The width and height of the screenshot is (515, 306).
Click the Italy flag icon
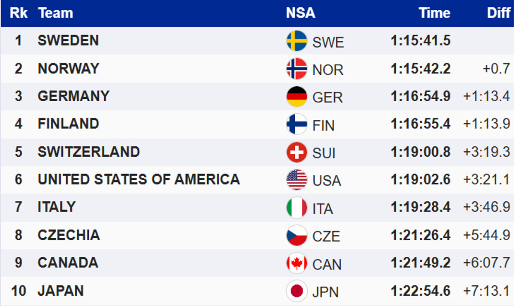click(x=297, y=208)
